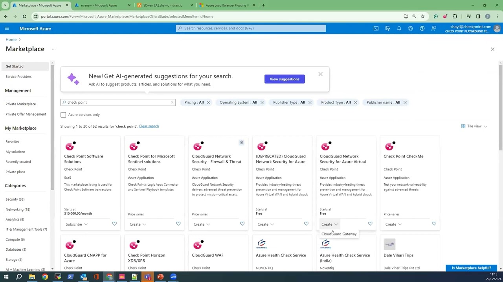Favorite CloudGuard Network Security Firewall & Threat card
The image size is (503, 282).
coord(242,224)
